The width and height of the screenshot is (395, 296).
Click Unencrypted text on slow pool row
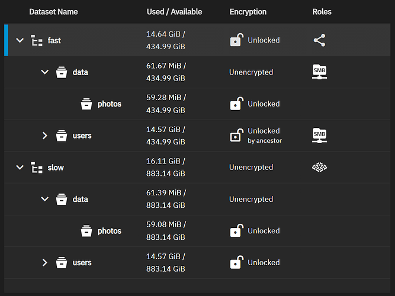[251, 168]
